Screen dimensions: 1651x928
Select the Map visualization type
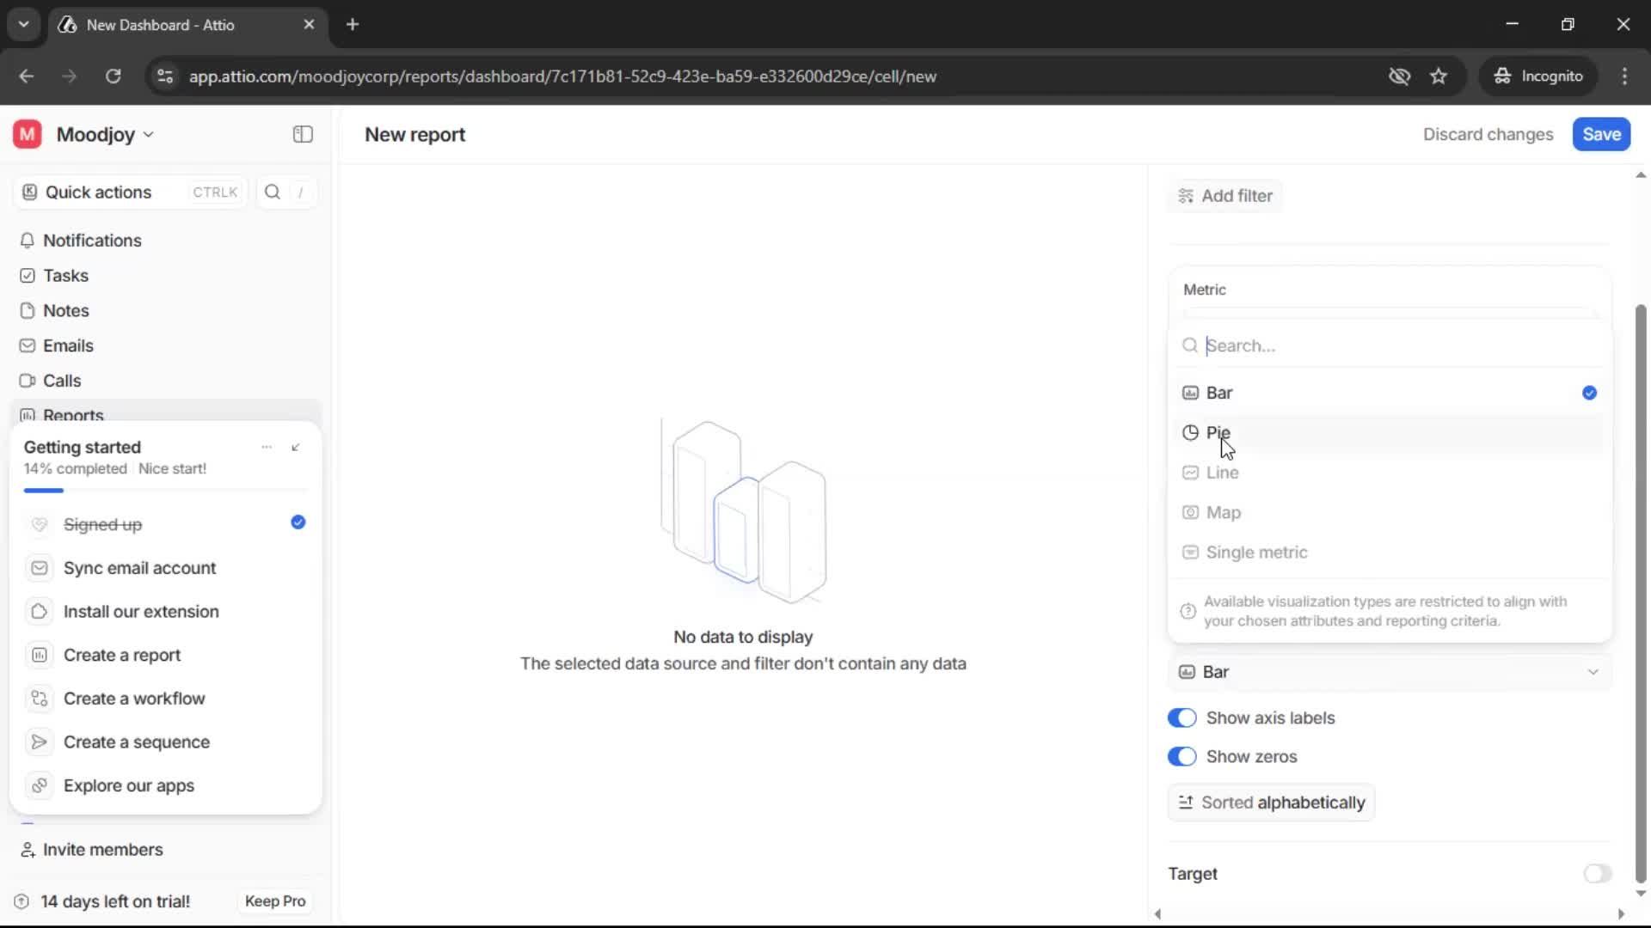[x=1222, y=512]
